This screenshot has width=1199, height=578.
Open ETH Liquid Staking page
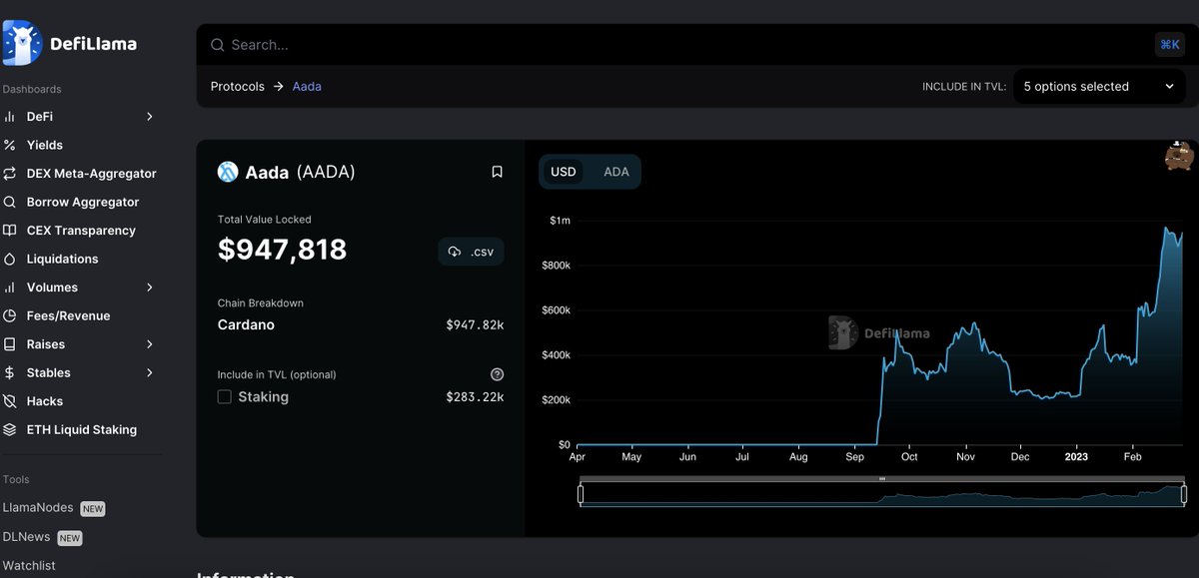click(x=82, y=429)
